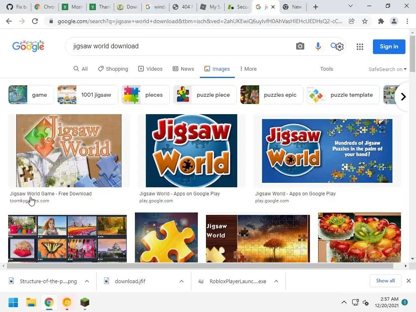Close the active jigsaw search tab
The image size is (416, 312).
[273, 7]
